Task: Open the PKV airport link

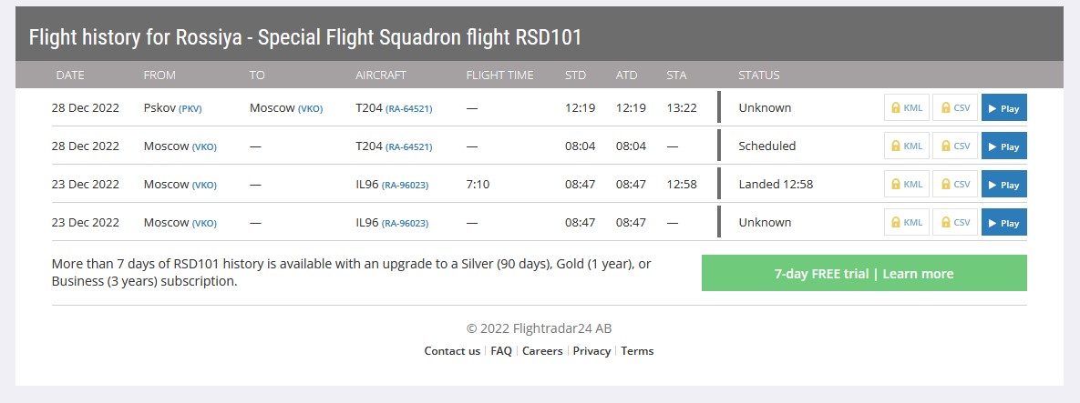Action: tap(190, 108)
